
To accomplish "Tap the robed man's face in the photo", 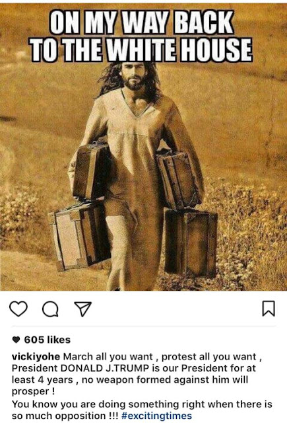I will click(134, 76).
